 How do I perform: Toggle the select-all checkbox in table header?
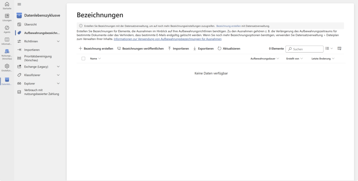point(83,58)
